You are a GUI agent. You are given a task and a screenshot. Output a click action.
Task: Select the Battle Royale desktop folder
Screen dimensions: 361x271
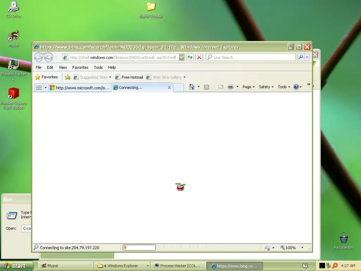coord(151,10)
